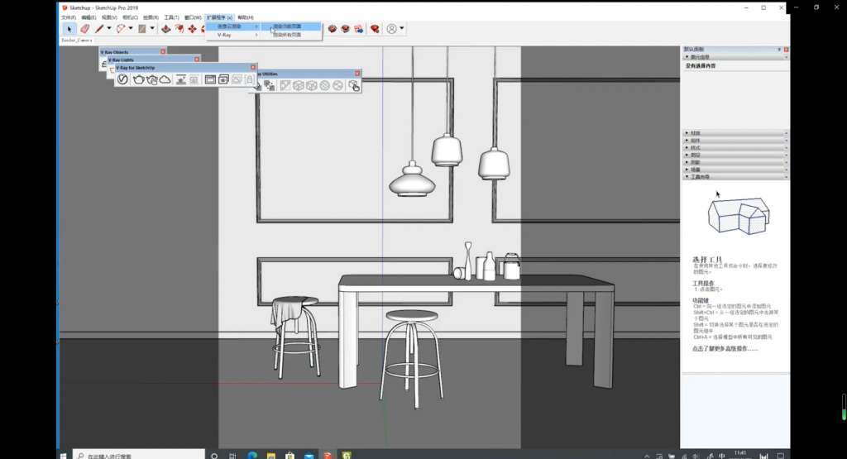The image size is (847, 459).
Task: Click the Share Model icon
Action: pos(346,29)
